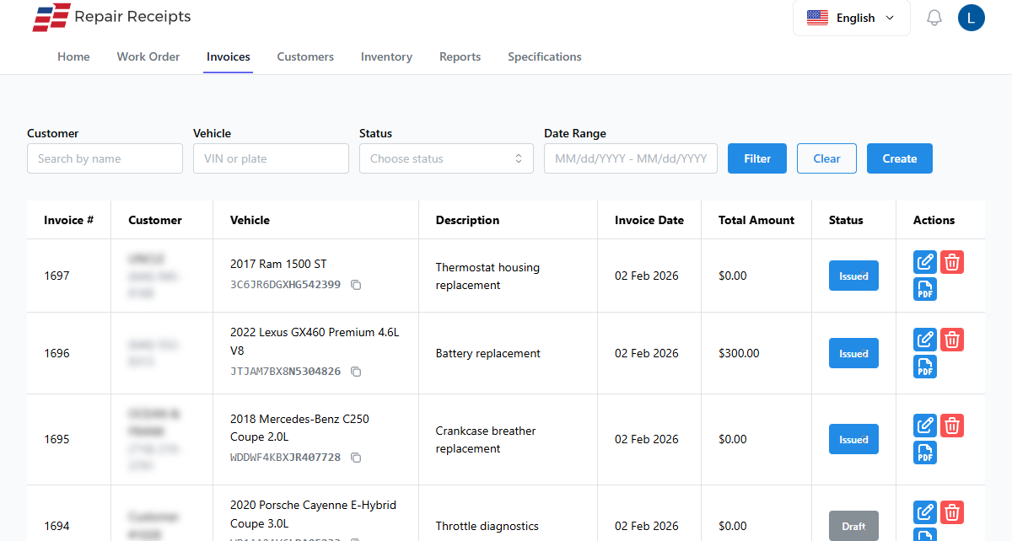Open the Date Range picker field

click(630, 158)
